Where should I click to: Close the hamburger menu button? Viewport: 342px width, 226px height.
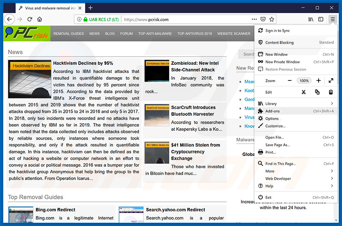pos(332,19)
